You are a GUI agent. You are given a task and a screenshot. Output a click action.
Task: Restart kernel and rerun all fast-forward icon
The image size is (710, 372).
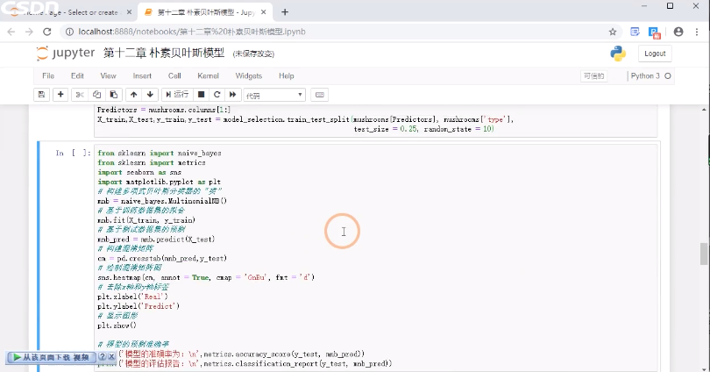233,94
